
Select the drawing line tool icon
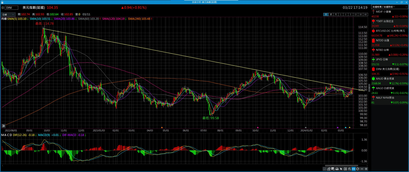(x=329, y=169)
